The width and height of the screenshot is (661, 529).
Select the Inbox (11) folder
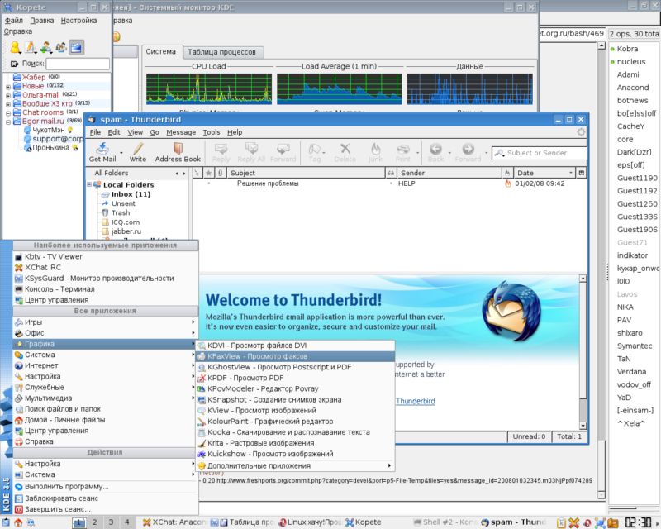[x=131, y=194]
